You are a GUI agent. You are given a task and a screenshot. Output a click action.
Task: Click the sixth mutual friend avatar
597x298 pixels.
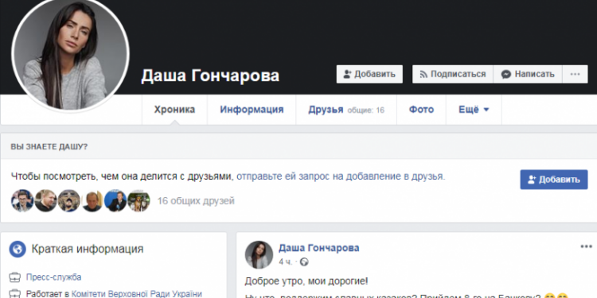tap(139, 201)
